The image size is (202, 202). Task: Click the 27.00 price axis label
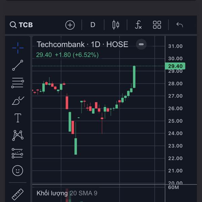175,96
